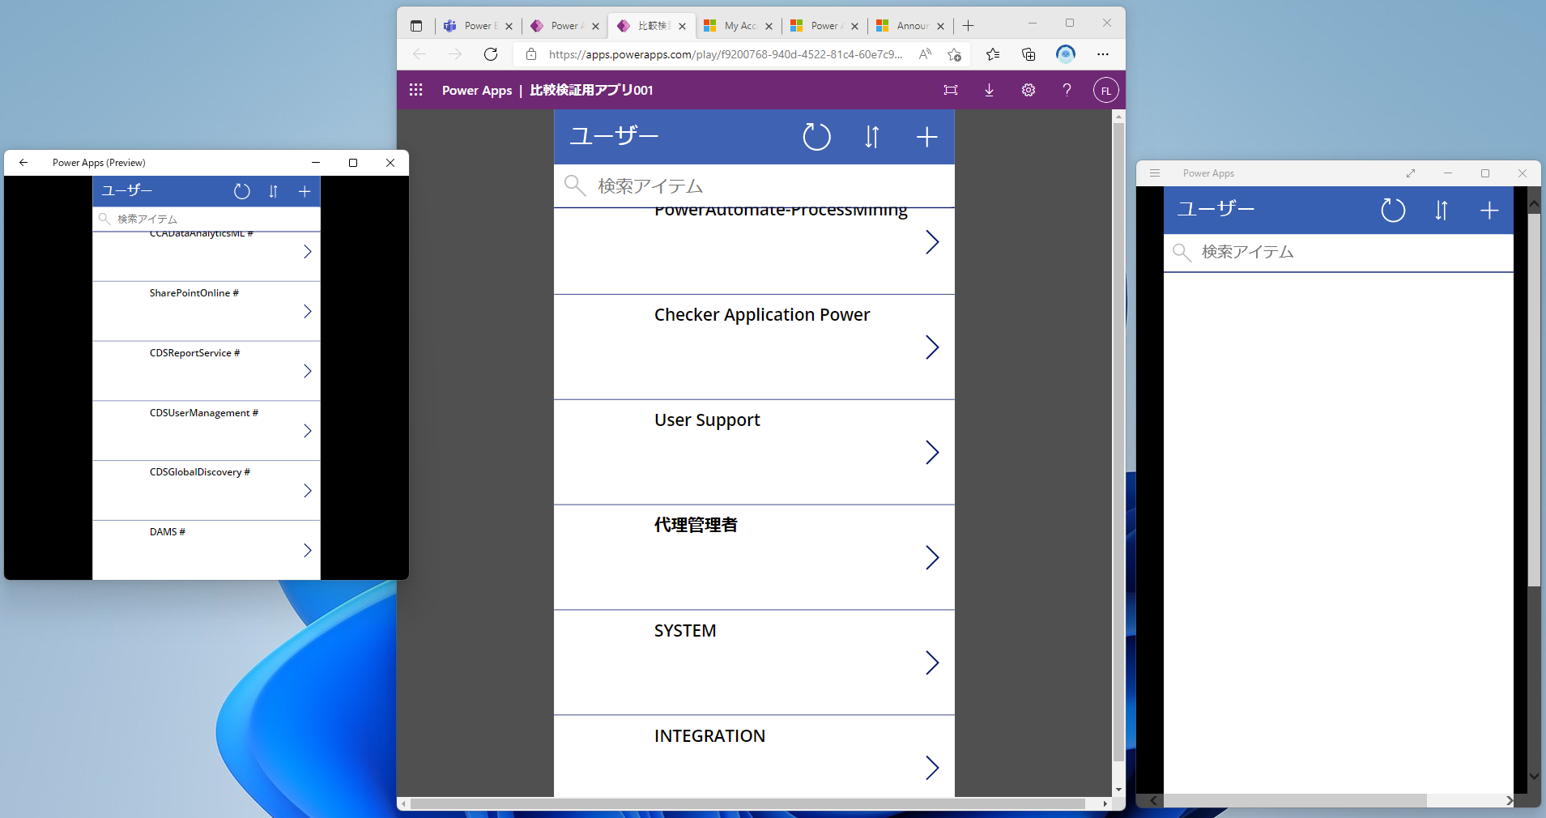This screenshot has height=818, width=1546.
Task: Click vertical scrollbar in right Power Apps window
Action: pyautogui.click(x=1534, y=400)
